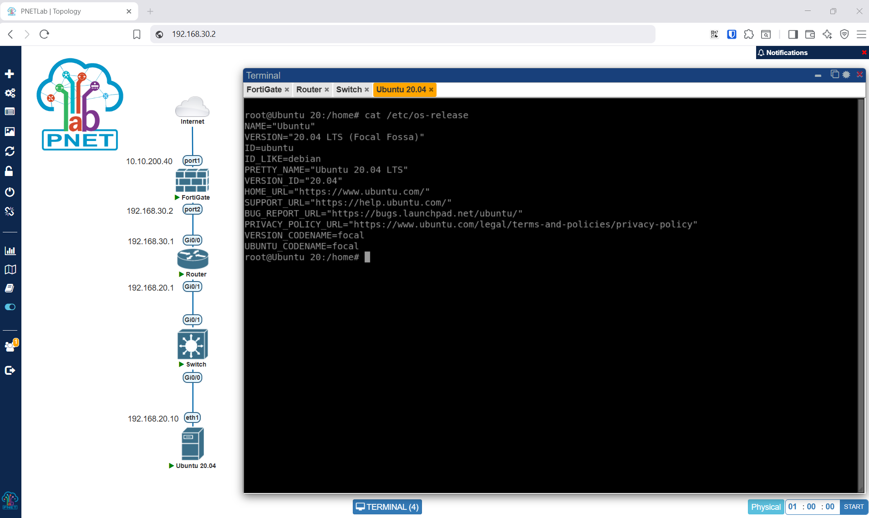This screenshot has height=518, width=869.
Task: Click the Logout icon in sidebar
Action: click(10, 370)
